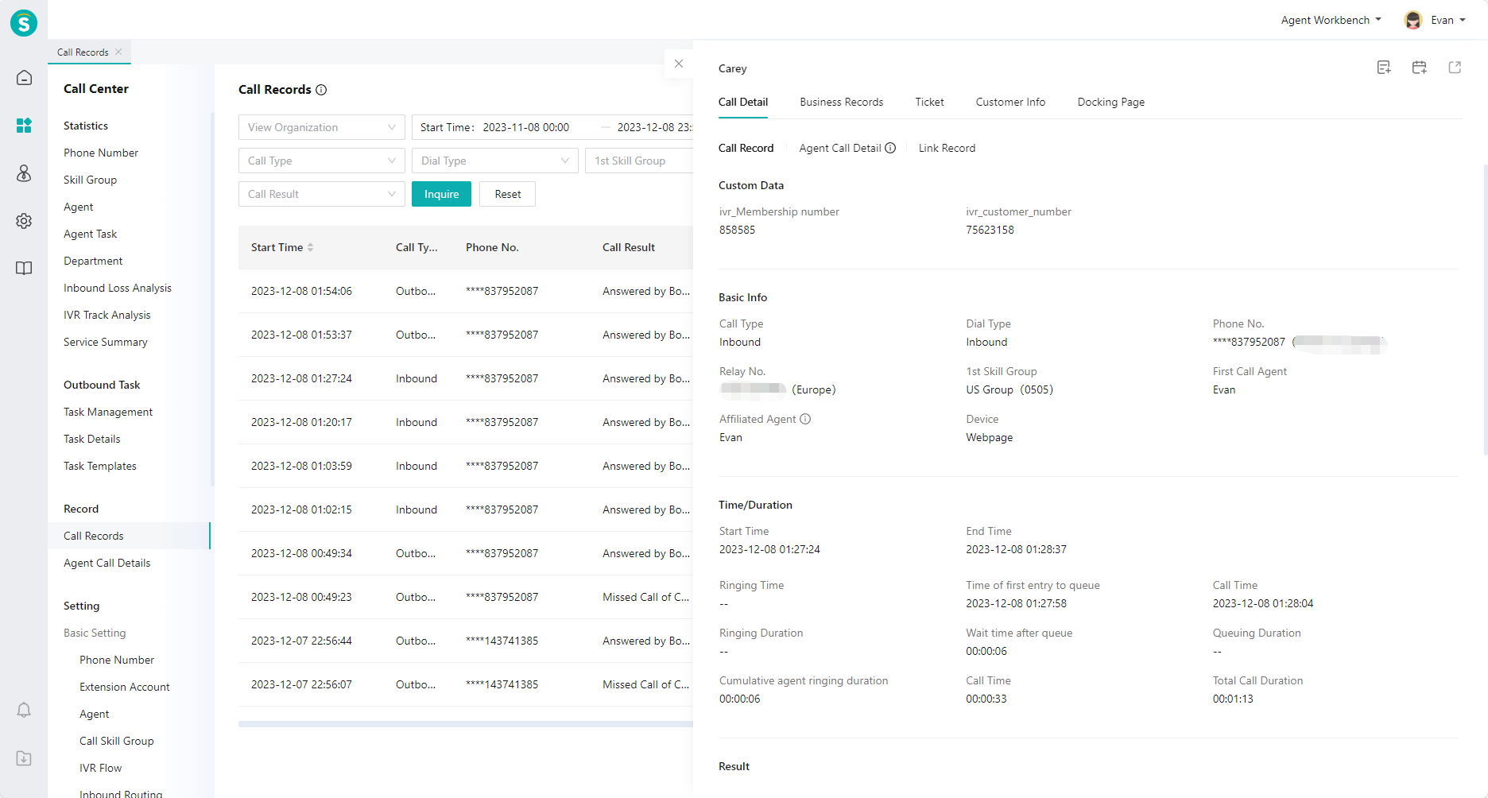This screenshot has height=798, width=1488.
Task: Click horizontal scrollbar under records table
Action: pos(466,724)
